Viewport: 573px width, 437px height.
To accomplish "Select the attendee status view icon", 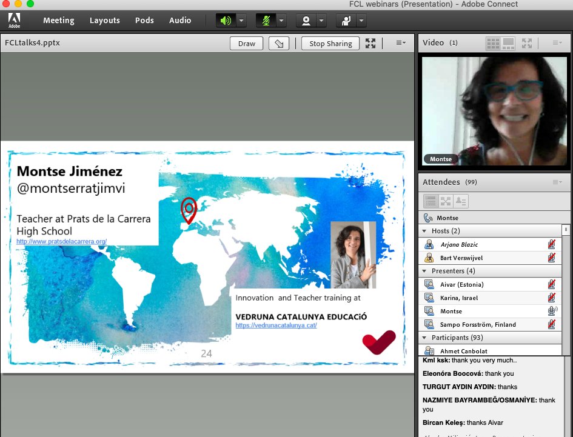I will 460,201.
